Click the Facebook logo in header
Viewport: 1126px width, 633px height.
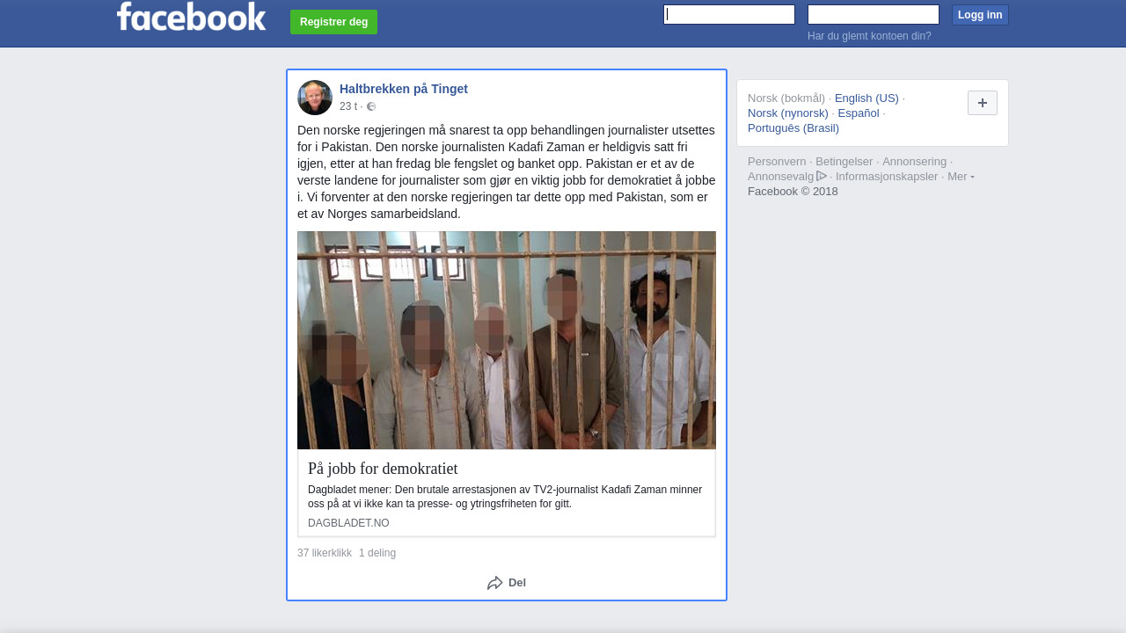click(x=191, y=16)
